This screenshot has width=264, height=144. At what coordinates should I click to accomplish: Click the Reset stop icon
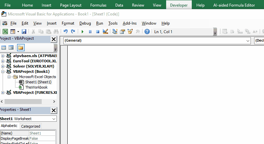pos(98,31)
